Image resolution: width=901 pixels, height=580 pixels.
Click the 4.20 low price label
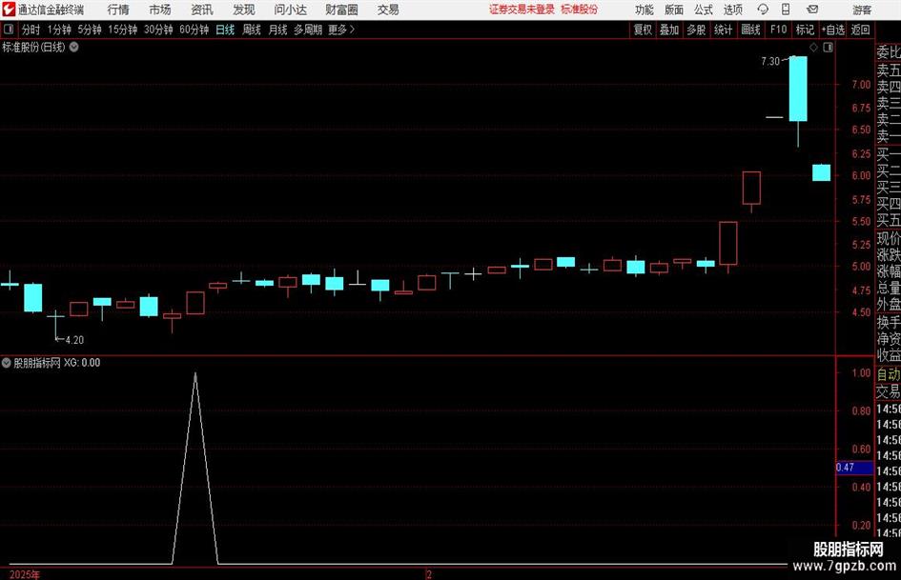tap(74, 340)
